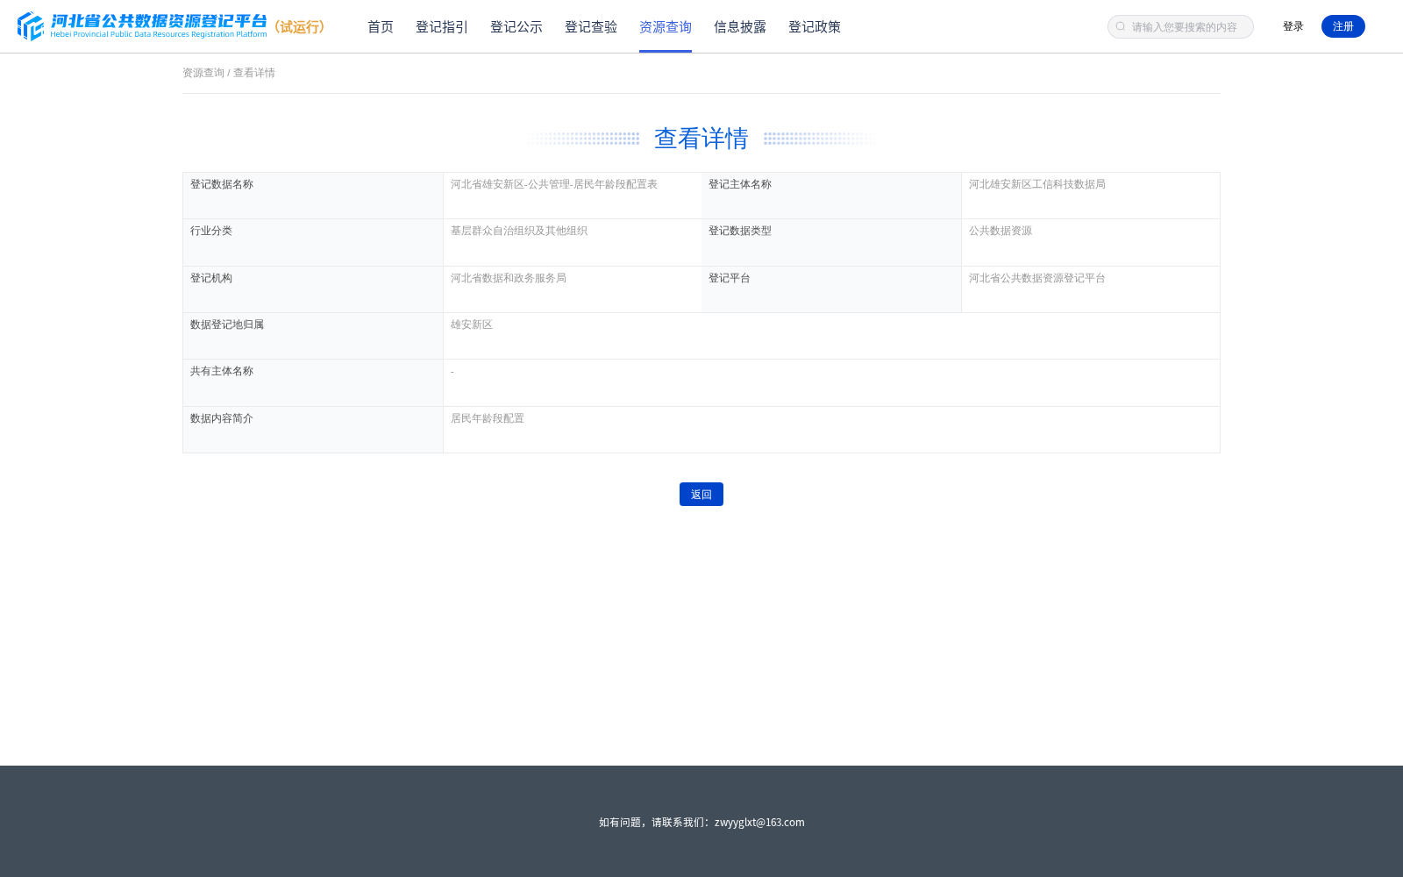Select value 雄安新区
Viewport: 1403px width, 877px height.
pyautogui.click(x=472, y=324)
